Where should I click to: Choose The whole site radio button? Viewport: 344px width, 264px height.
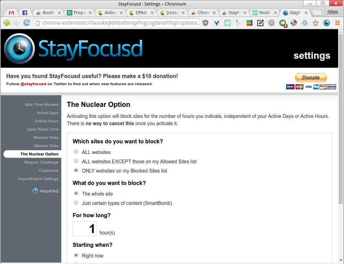[76, 193]
